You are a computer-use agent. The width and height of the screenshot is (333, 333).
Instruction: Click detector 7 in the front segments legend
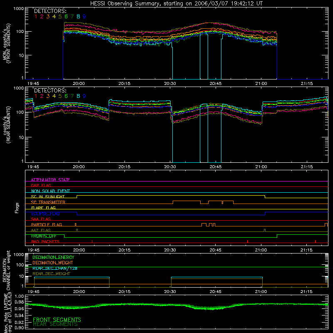point(72,17)
